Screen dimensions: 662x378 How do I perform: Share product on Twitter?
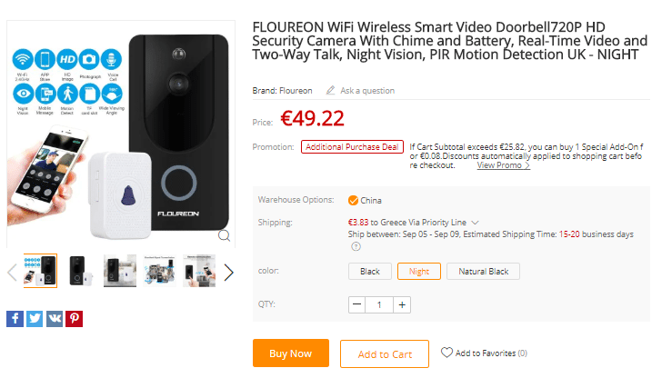click(x=35, y=318)
